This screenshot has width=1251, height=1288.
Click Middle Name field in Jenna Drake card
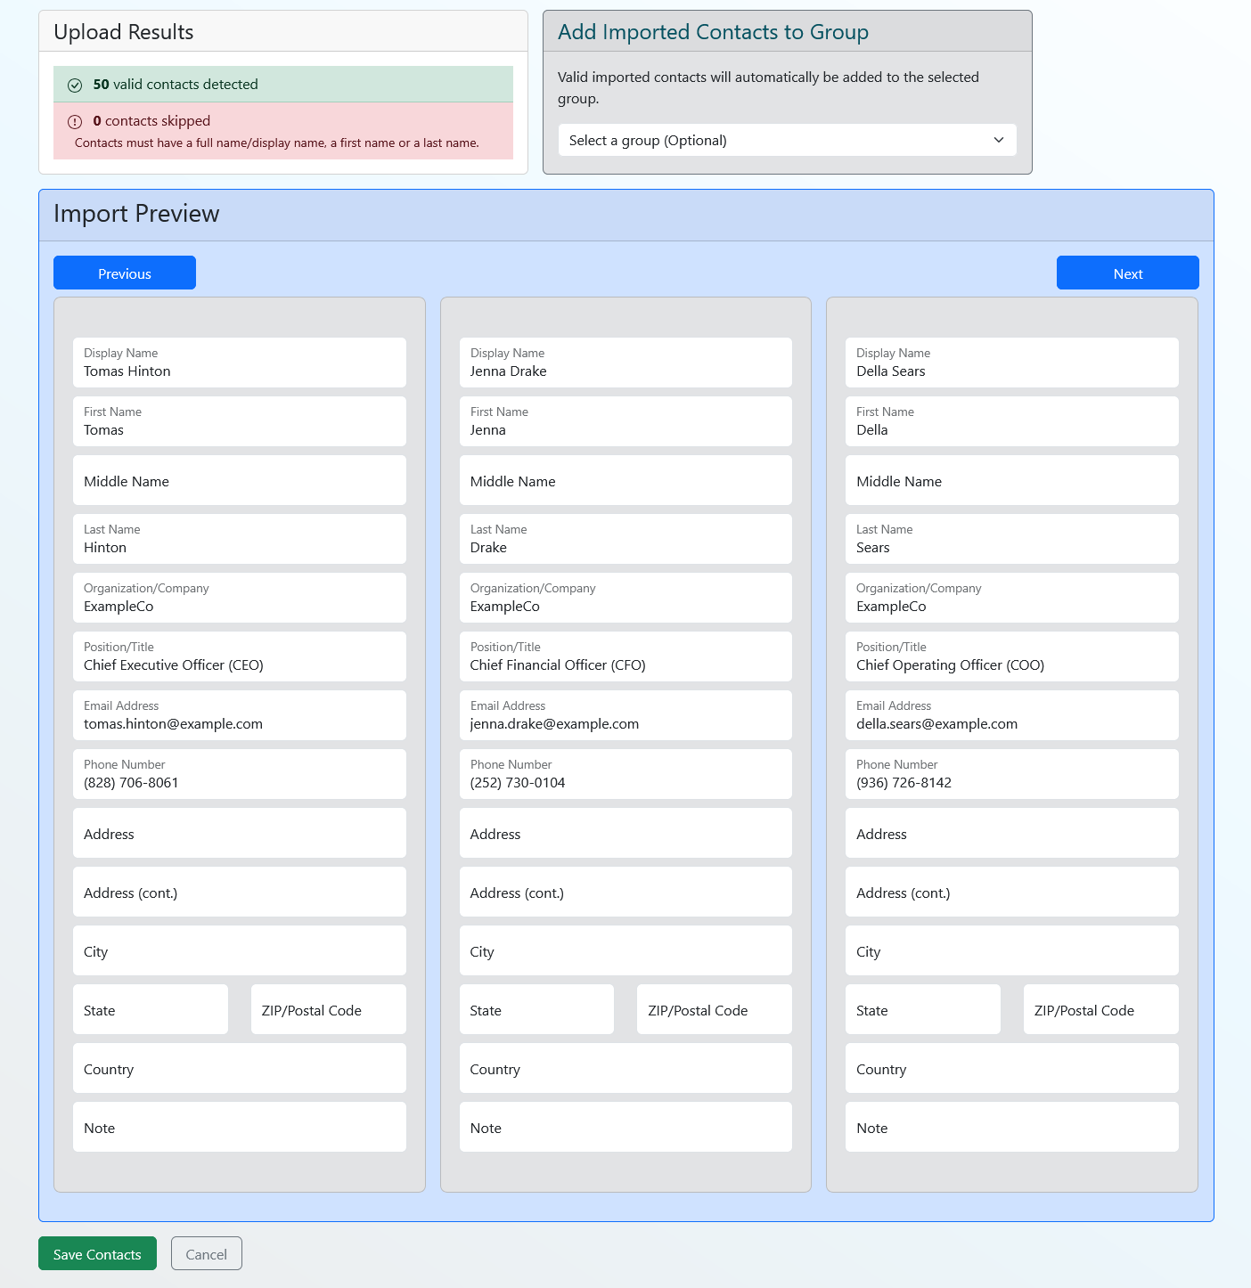(625, 480)
